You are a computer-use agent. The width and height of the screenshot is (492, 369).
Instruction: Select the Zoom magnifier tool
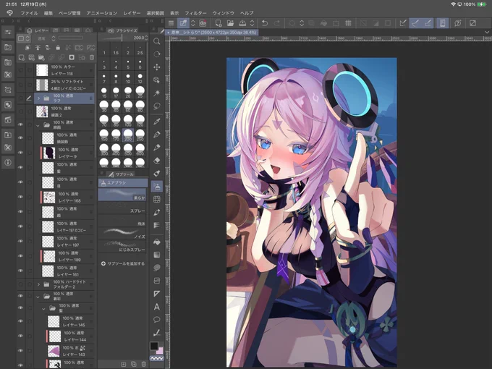click(x=157, y=41)
